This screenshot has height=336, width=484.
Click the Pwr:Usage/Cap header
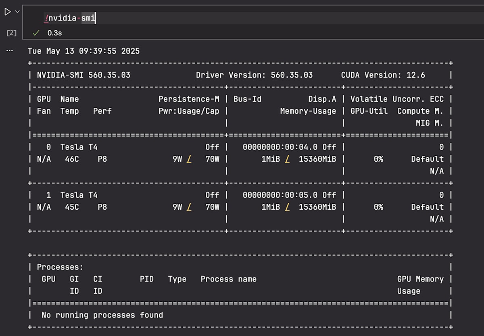click(189, 111)
